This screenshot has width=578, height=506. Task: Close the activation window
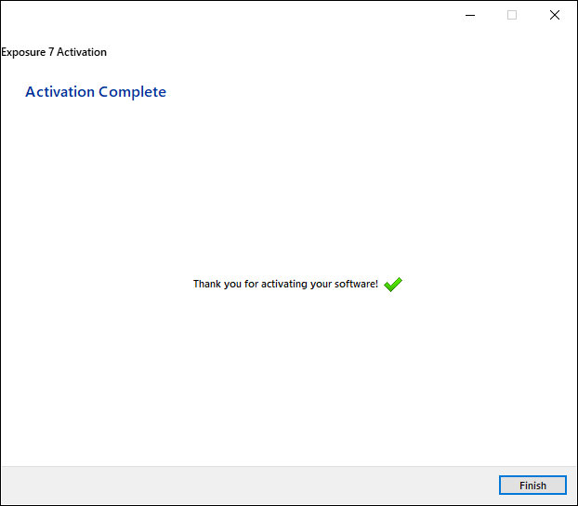[555, 15]
